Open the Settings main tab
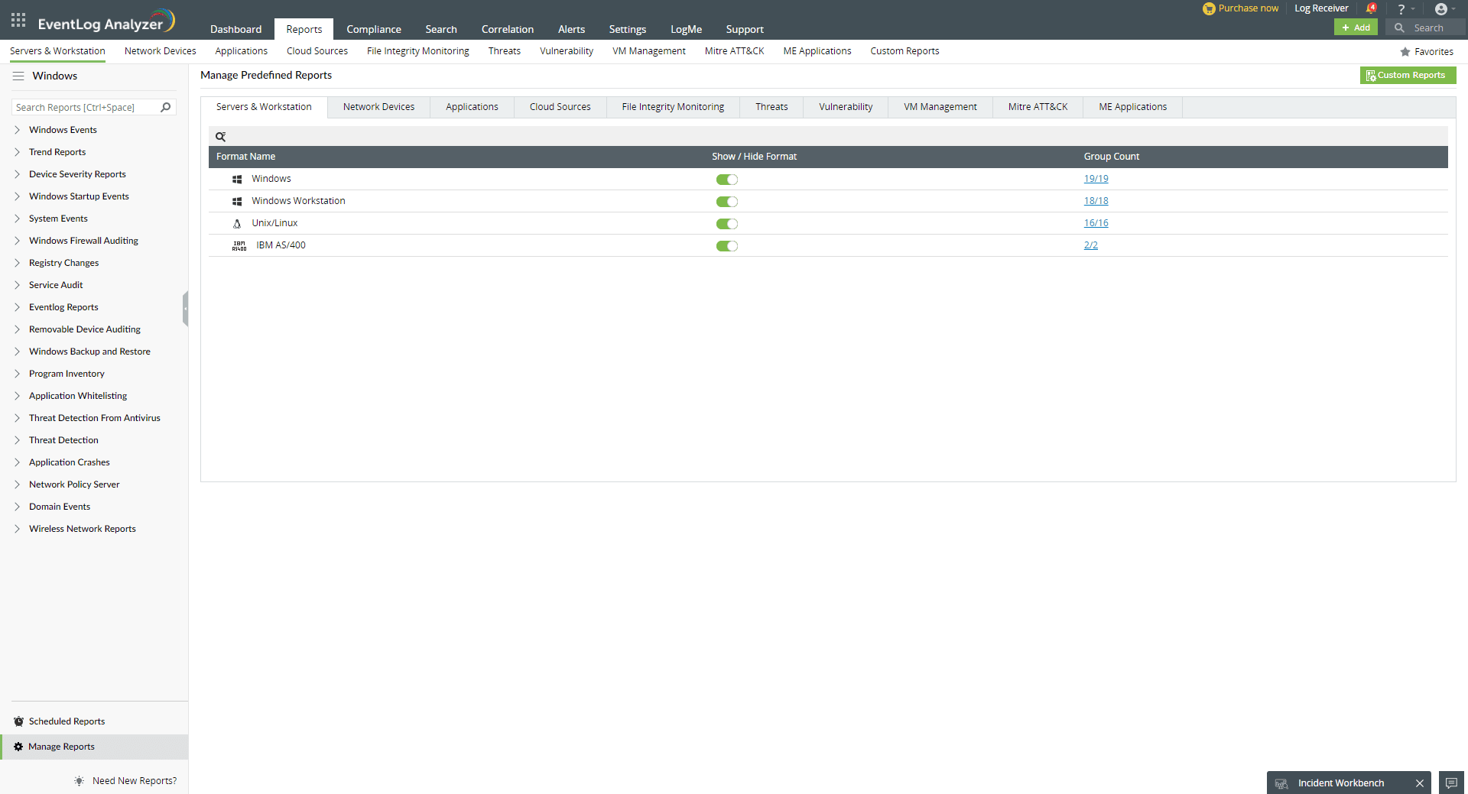This screenshot has height=794, width=1468. (627, 29)
